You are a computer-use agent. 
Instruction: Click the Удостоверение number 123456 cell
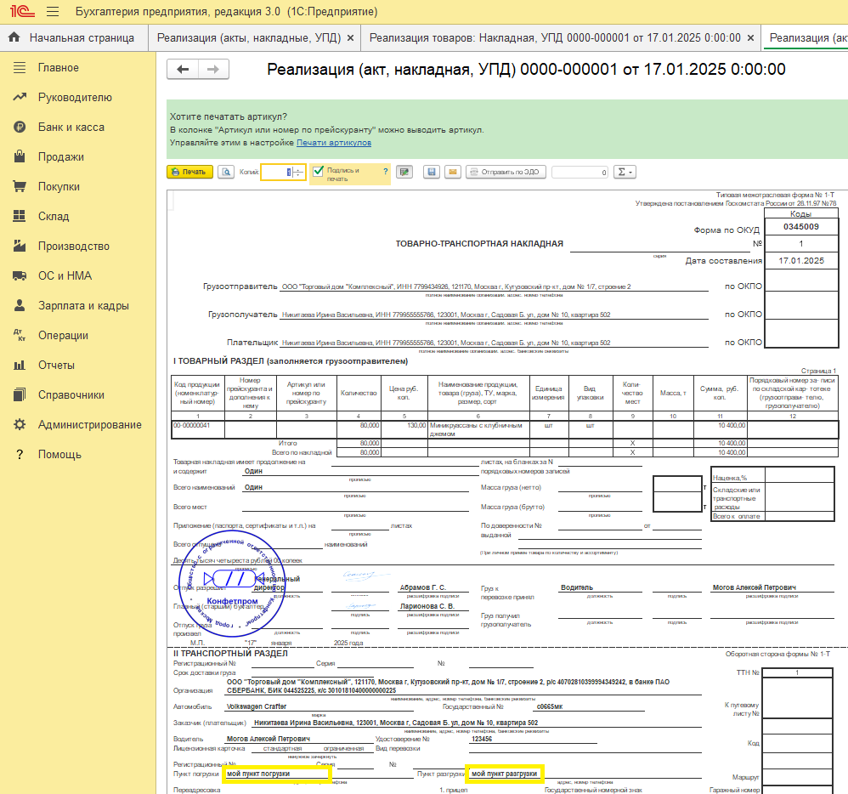pos(533,739)
